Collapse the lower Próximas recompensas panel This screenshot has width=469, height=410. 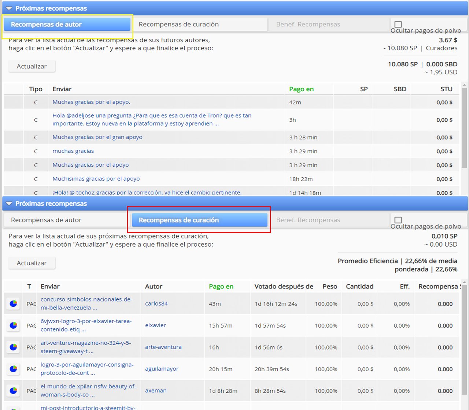pos(9,204)
